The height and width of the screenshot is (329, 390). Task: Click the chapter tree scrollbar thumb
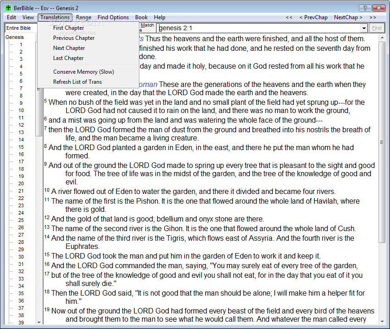[x=39, y=112]
